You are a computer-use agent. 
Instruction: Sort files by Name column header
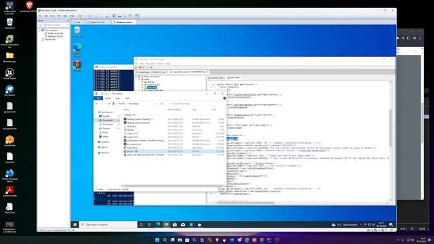coord(126,110)
